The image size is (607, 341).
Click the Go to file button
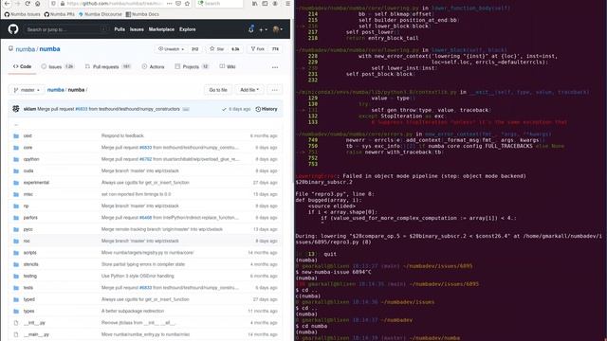(x=218, y=90)
